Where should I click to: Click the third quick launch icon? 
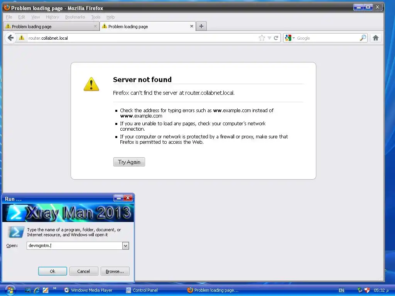click(46, 290)
